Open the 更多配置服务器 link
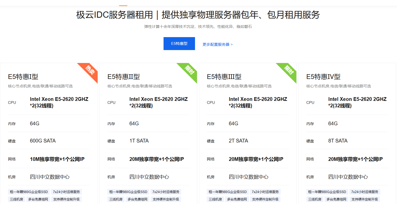 pyautogui.click(x=217, y=44)
